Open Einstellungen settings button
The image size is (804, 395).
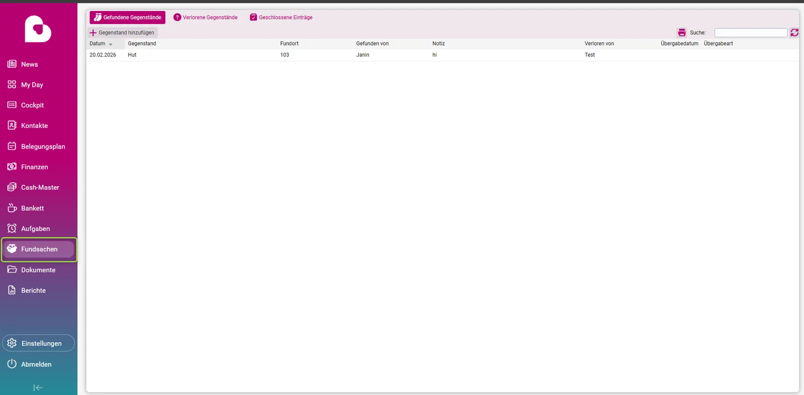coord(39,343)
